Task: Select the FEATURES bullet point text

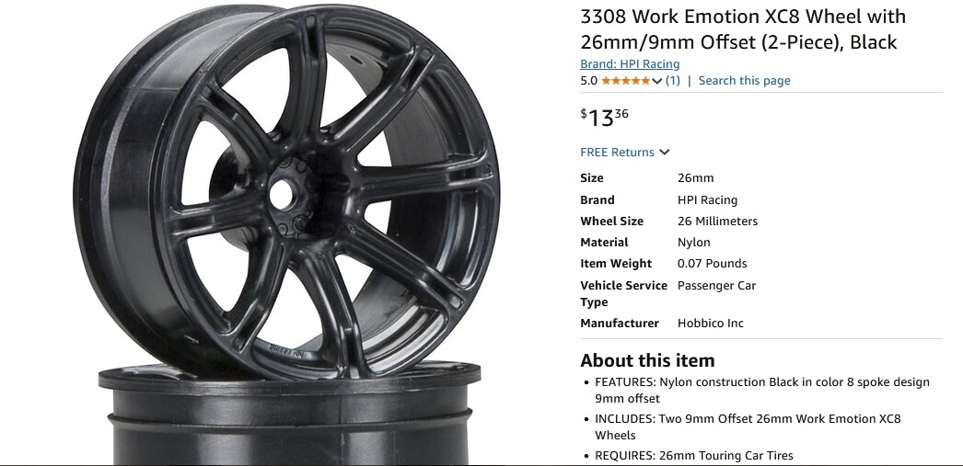Action: pyautogui.click(x=762, y=390)
